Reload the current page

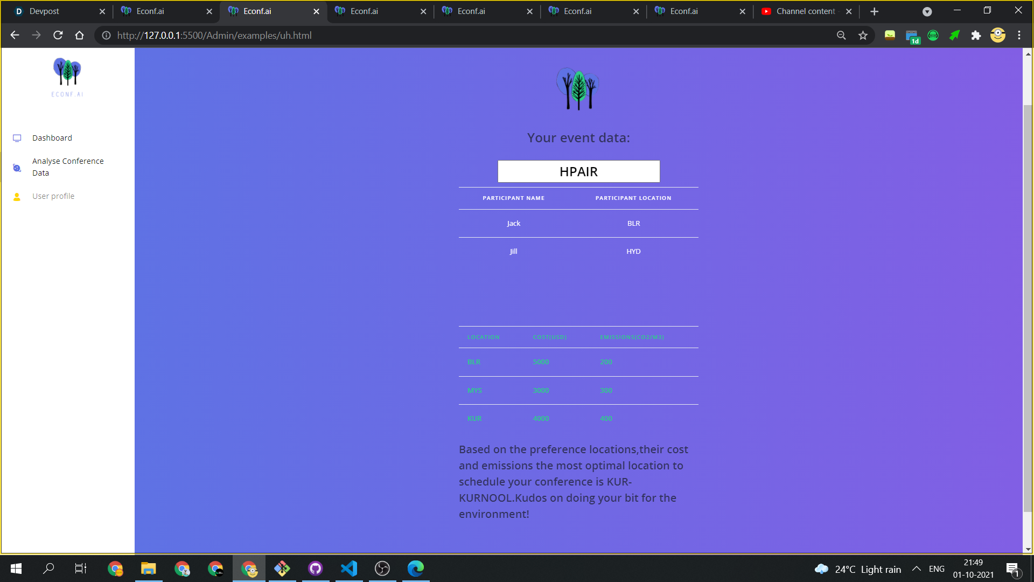[x=58, y=36]
